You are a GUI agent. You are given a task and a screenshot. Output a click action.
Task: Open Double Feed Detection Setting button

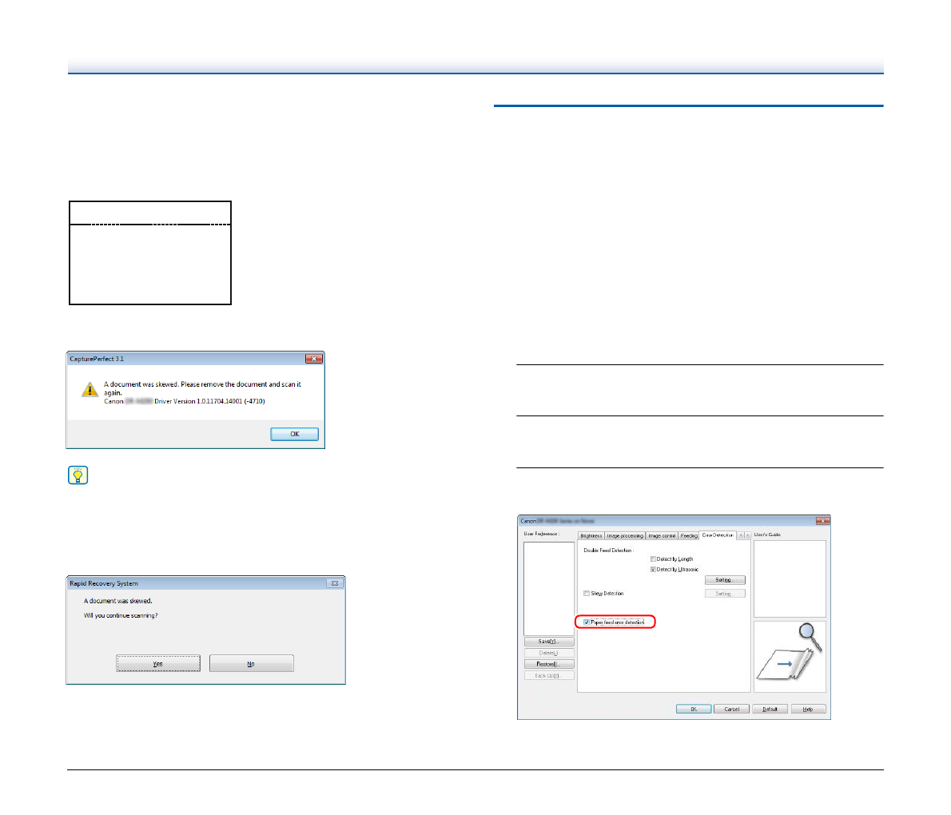coord(724,580)
